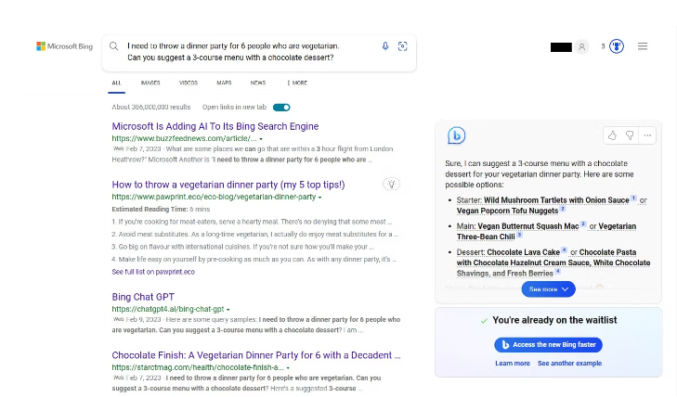
Task: Switch to the NEWS tab
Action: click(258, 83)
